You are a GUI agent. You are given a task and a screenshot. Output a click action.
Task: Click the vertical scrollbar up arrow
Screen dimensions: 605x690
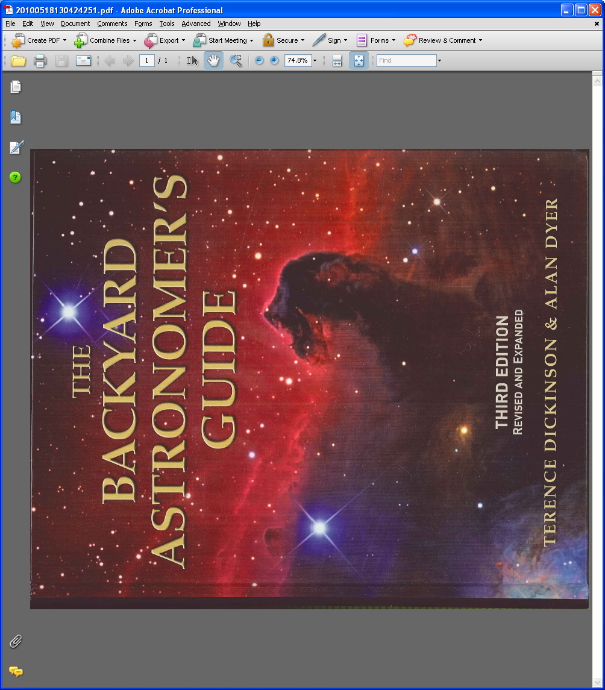[597, 81]
